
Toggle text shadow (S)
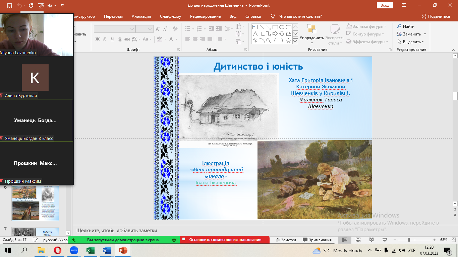tap(120, 39)
